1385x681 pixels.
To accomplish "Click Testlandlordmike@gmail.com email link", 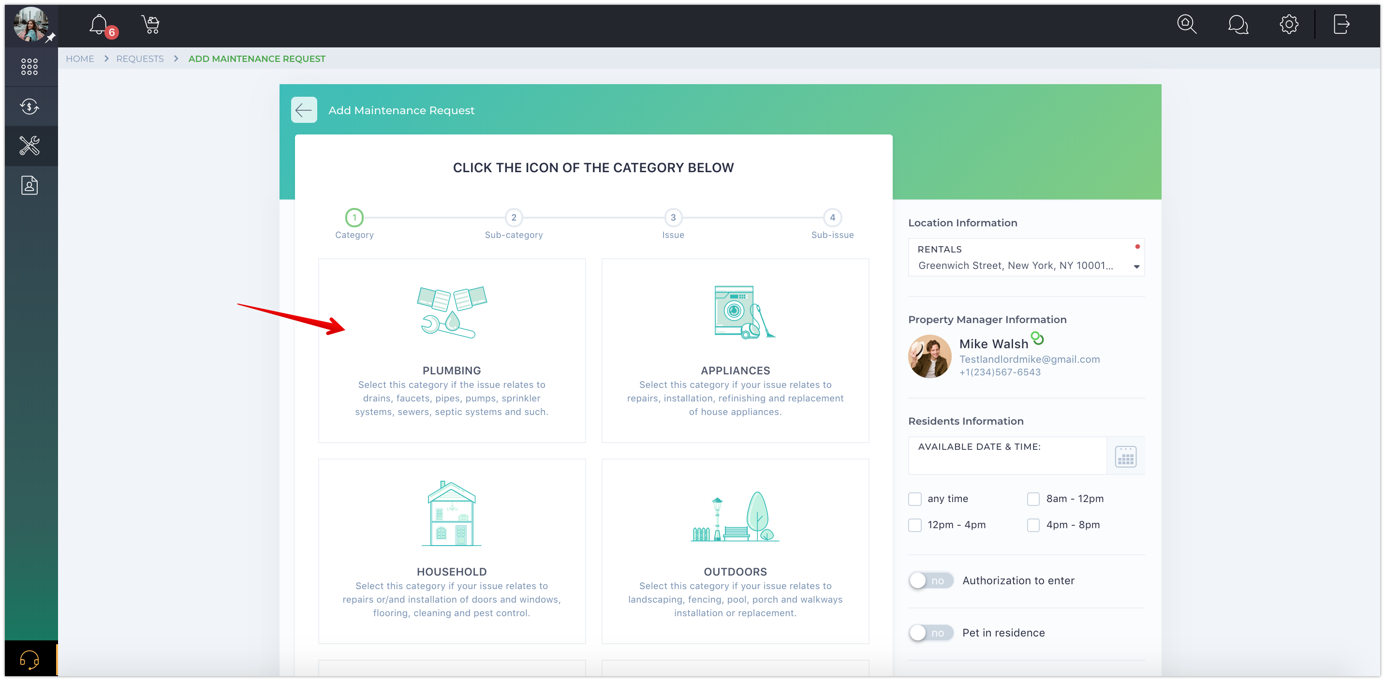I will pyautogui.click(x=1030, y=359).
